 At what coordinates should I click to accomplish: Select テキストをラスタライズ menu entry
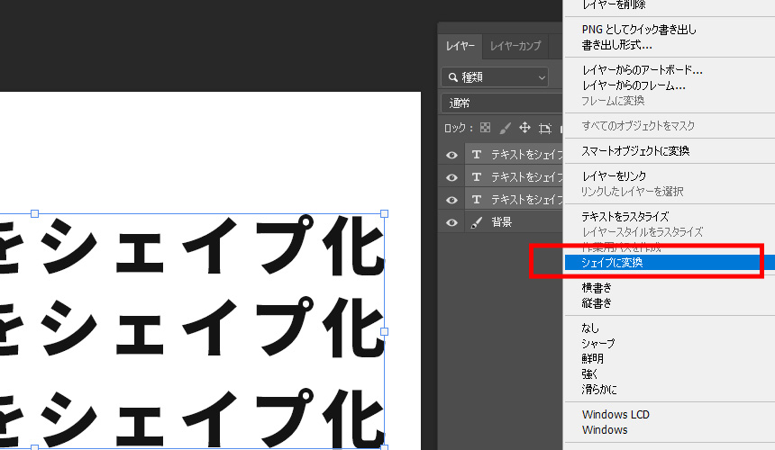coord(625,216)
